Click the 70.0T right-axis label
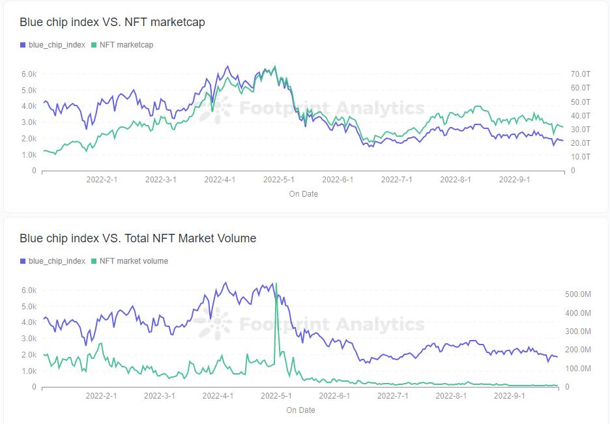This screenshot has width=610, height=424. click(x=579, y=74)
